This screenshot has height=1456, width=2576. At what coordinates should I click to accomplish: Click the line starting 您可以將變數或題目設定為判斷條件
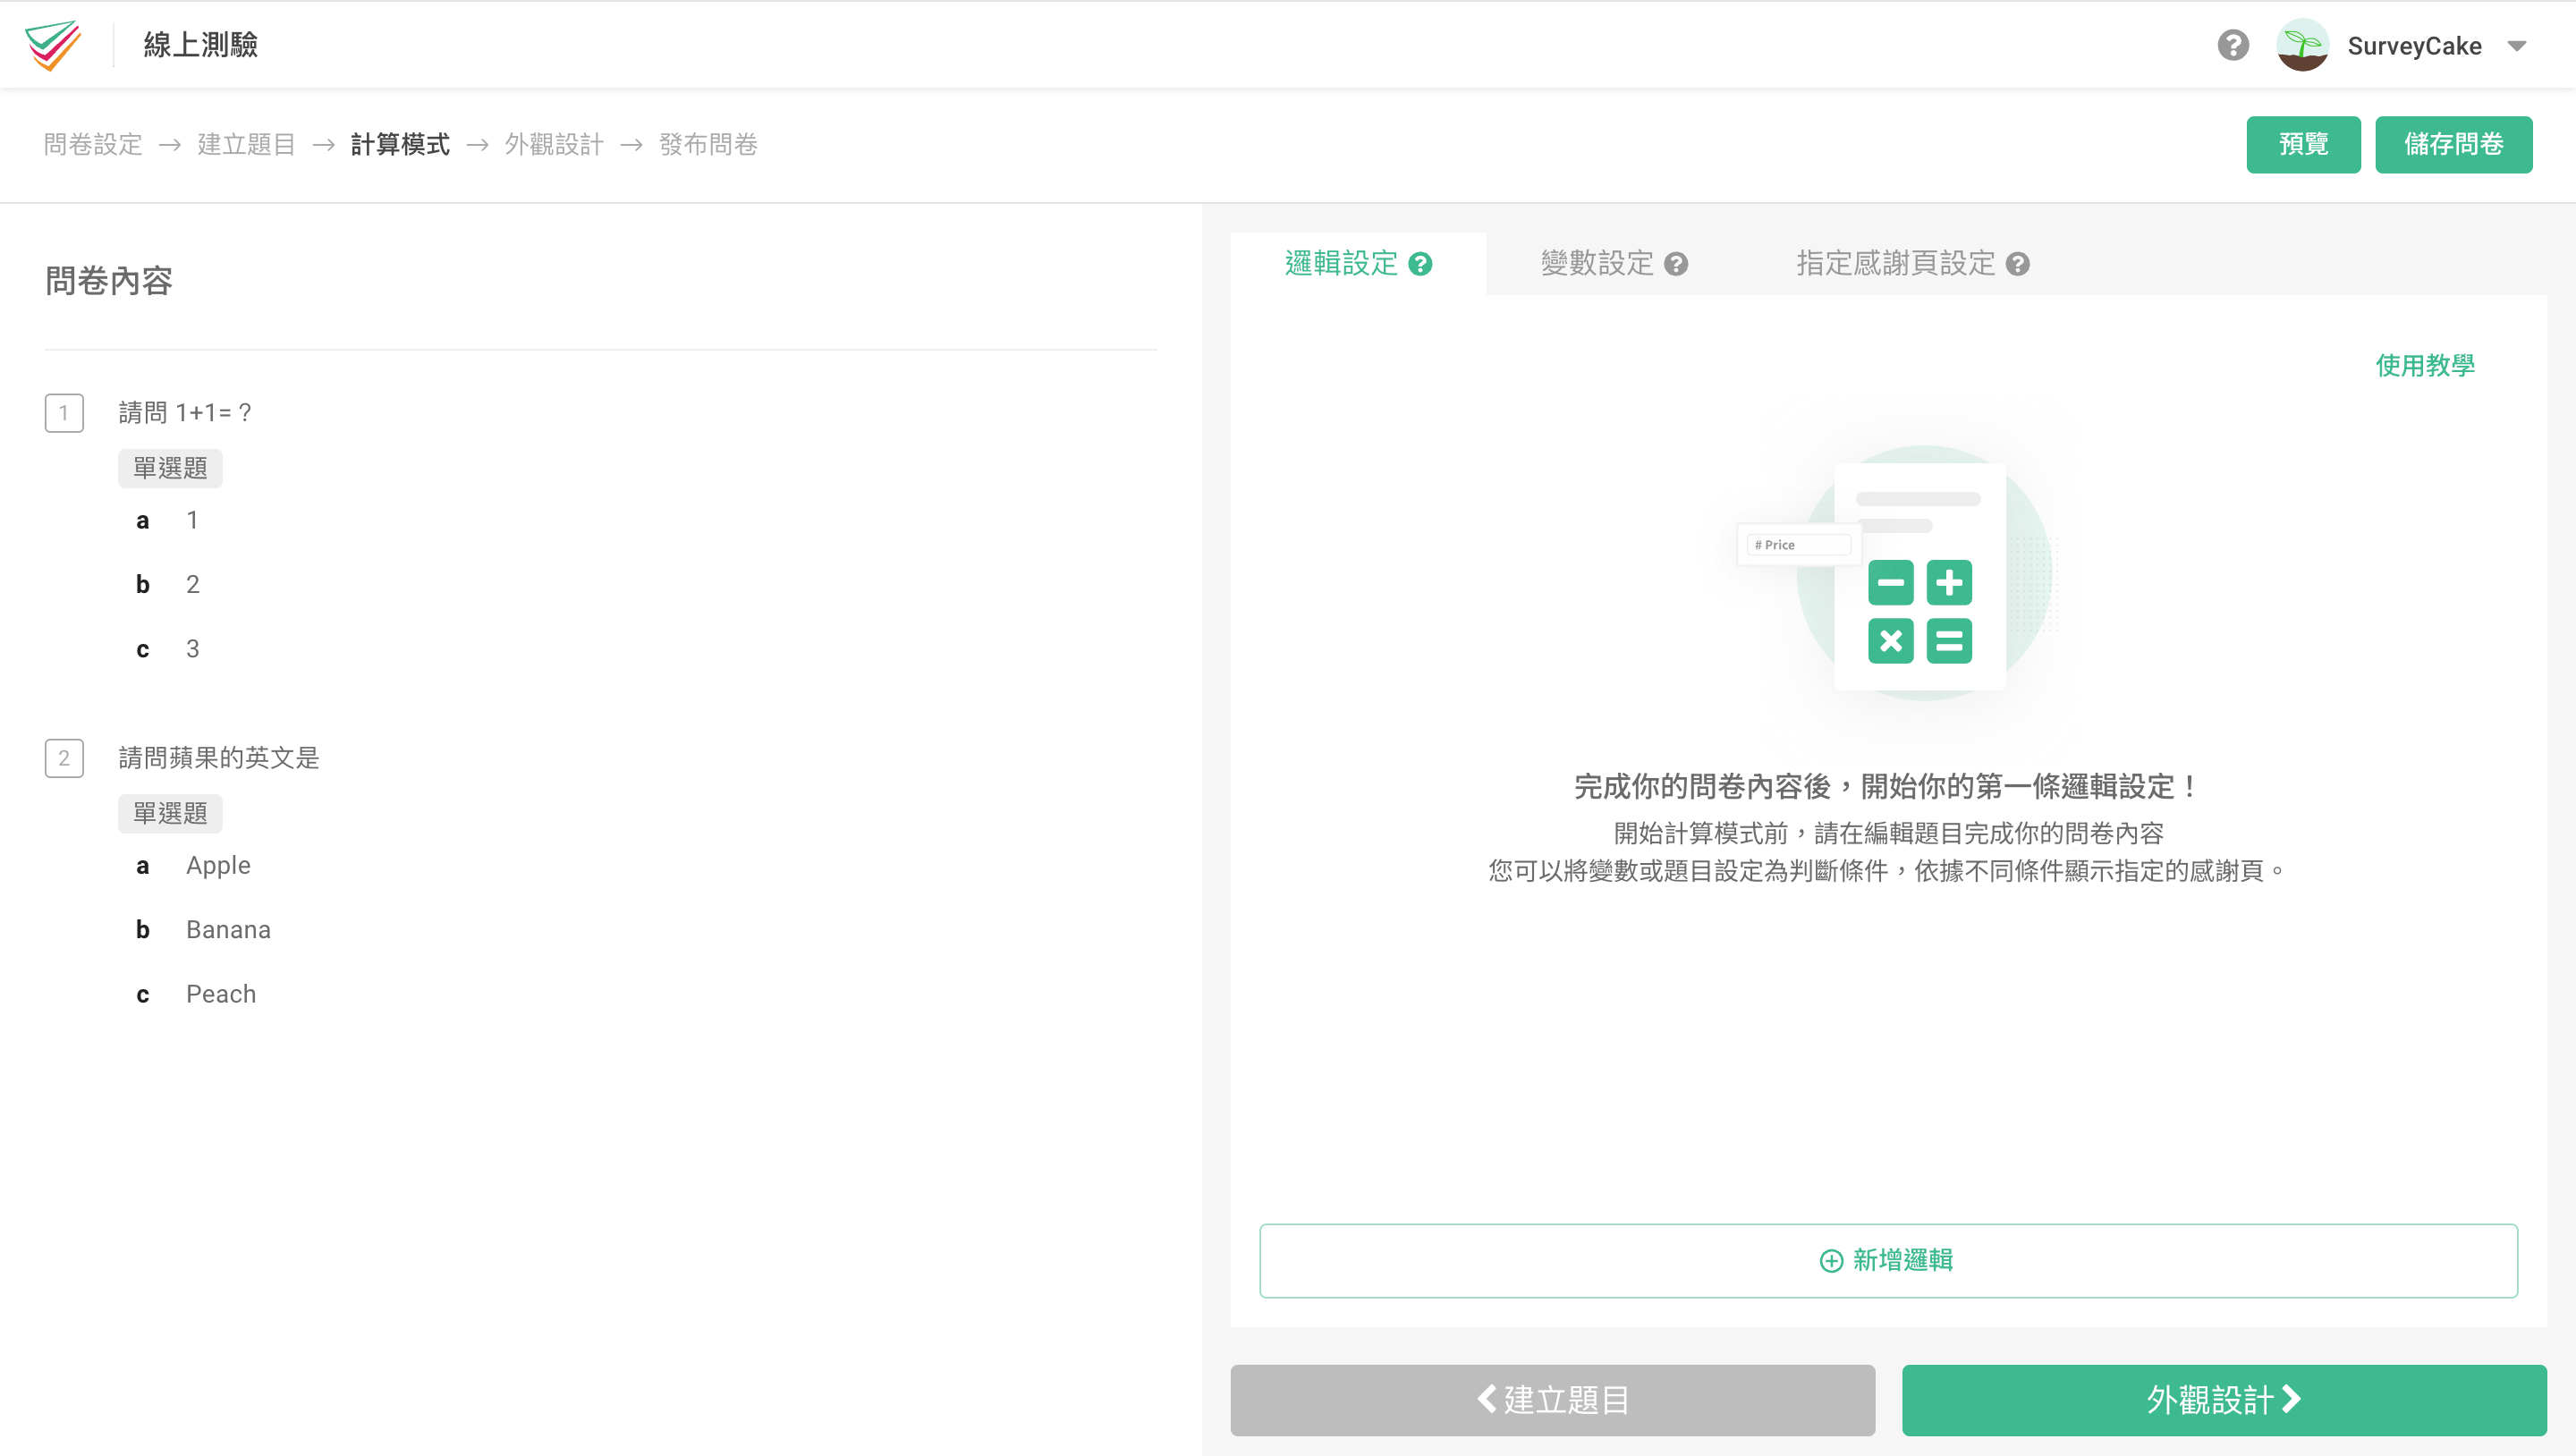click(x=1888, y=871)
